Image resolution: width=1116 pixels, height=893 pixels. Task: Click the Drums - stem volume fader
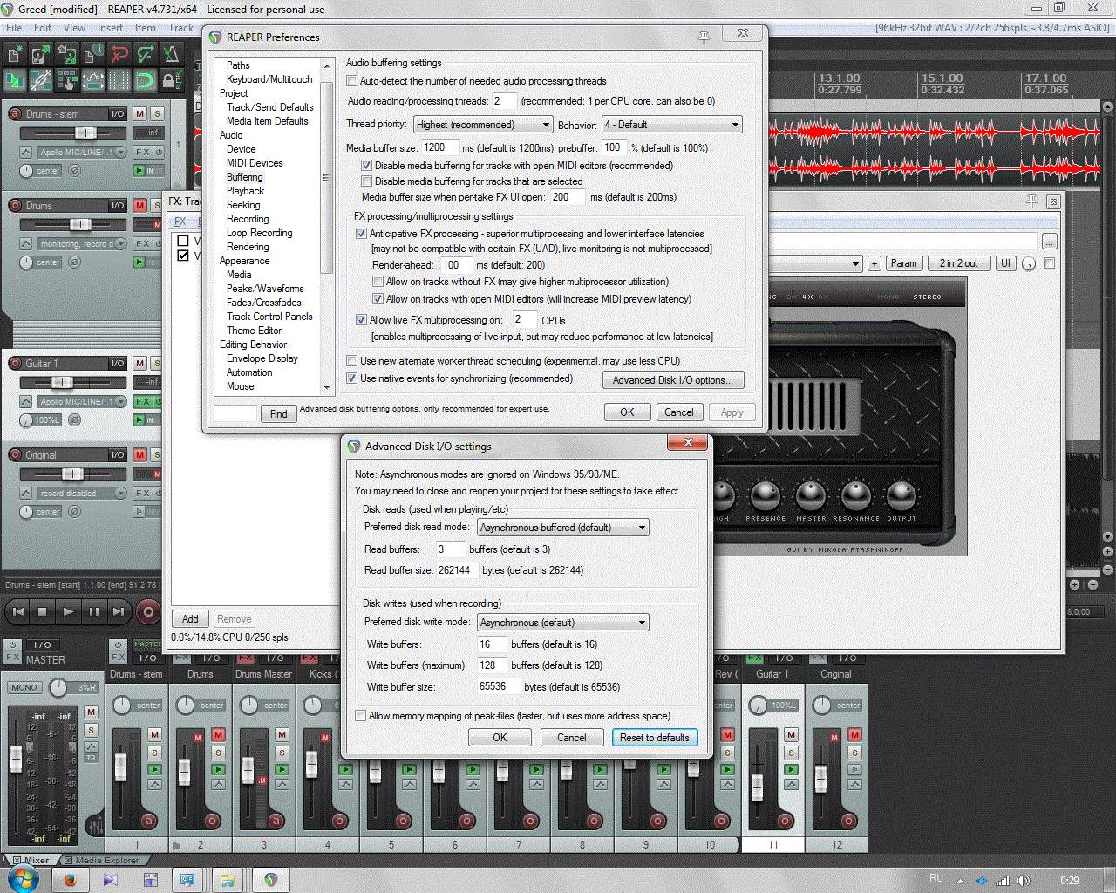[85, 133]
